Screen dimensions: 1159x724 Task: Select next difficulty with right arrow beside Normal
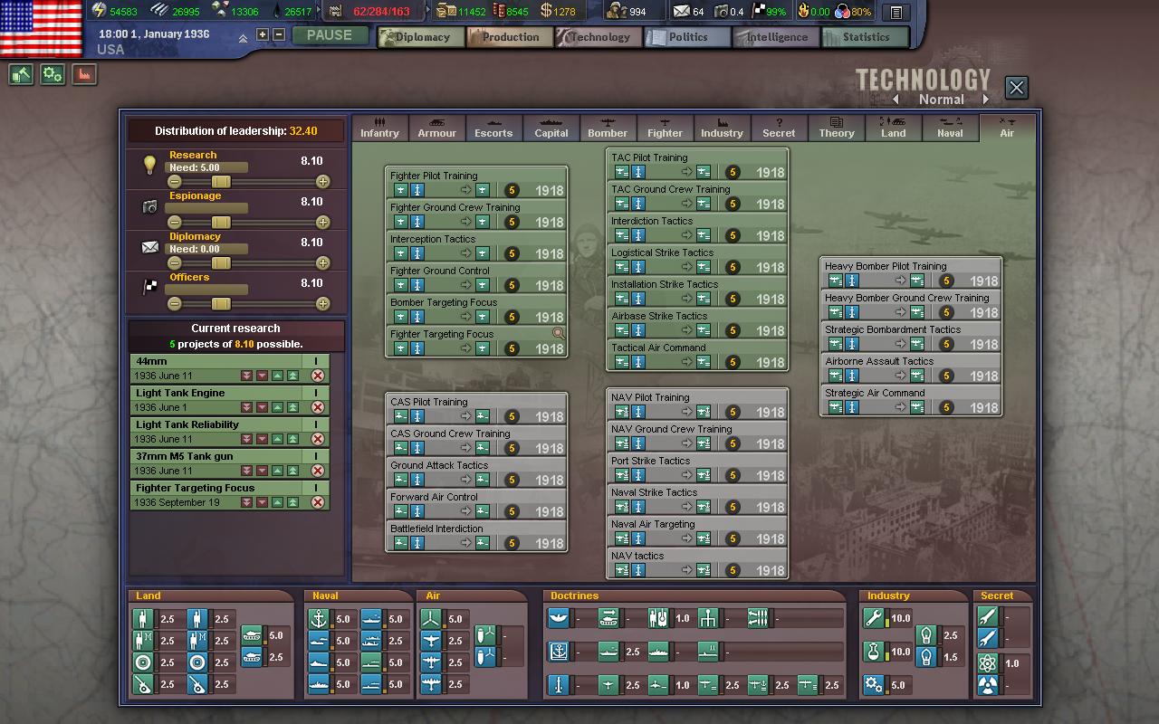[x=986, y=100]
